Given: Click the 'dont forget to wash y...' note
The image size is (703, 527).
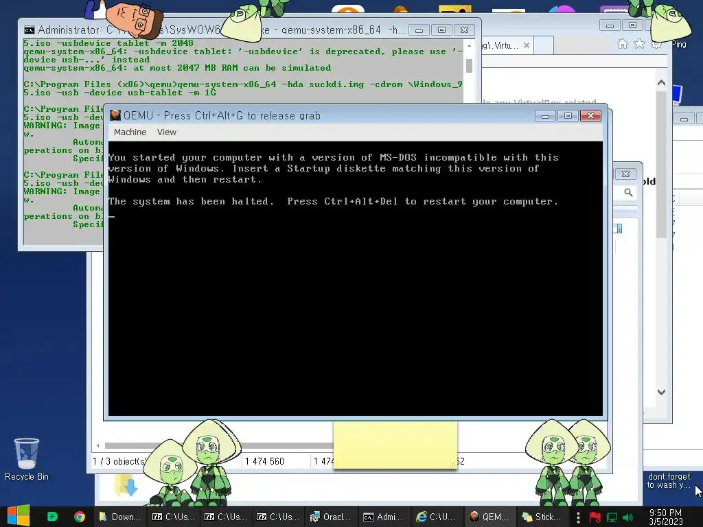Looking at the screenshot, I should [x=669, y=480].
